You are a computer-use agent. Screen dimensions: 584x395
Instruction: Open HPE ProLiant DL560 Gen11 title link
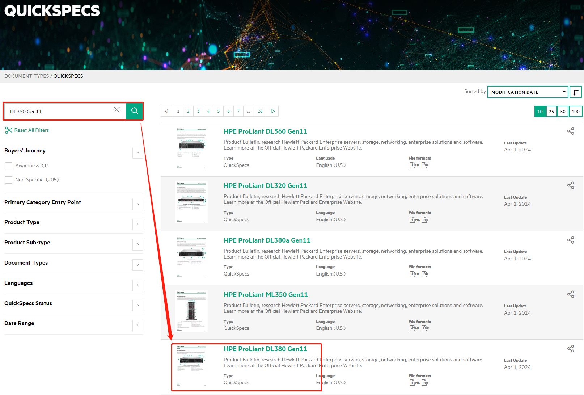pos(265,131)
